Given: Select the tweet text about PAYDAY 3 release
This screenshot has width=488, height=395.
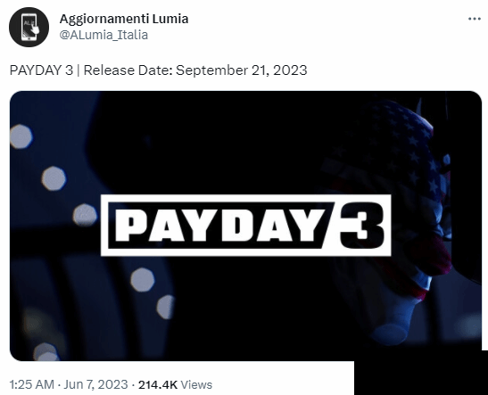Looking at the screenshot, I should [x=159, y=70].
